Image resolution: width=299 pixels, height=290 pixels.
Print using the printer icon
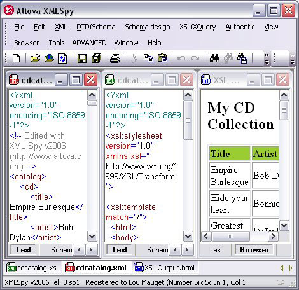[x=115, y=59]
